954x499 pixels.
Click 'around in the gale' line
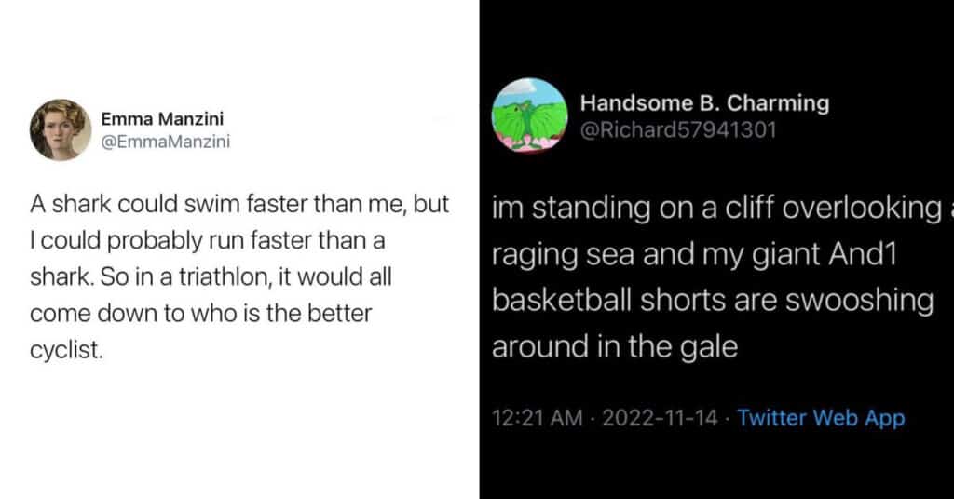[x=615, y=347]
